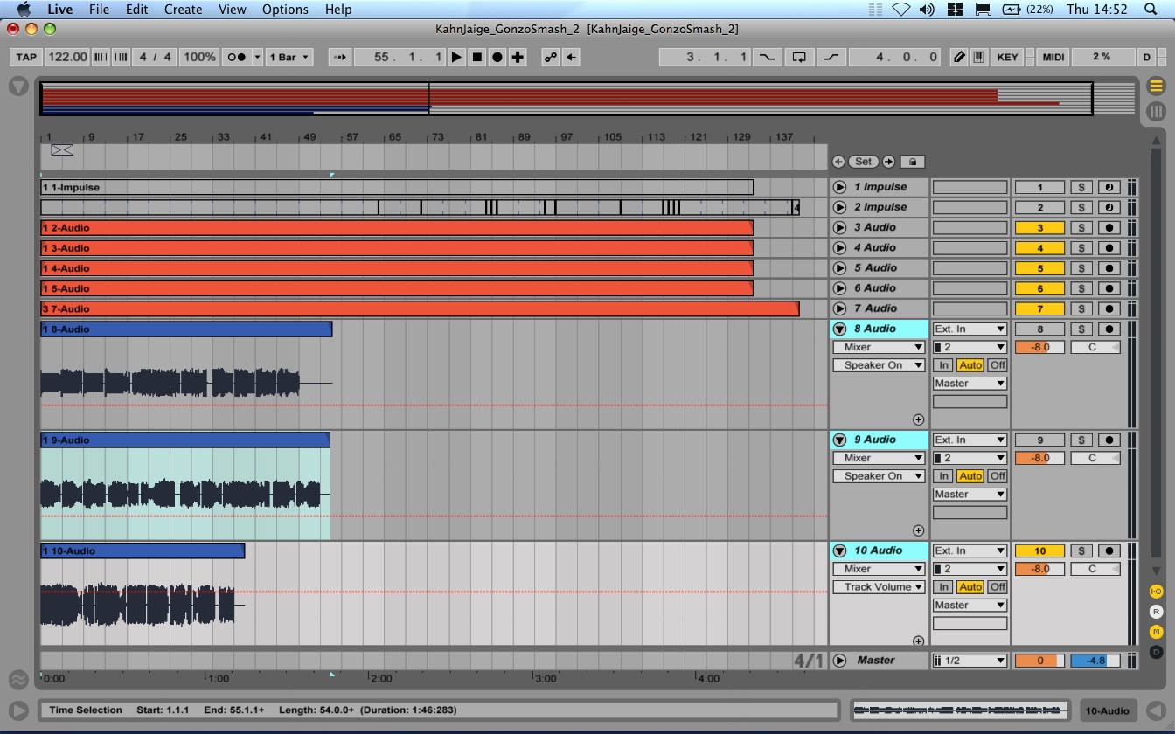Collapse the 9 Audio track

[839, 440]
